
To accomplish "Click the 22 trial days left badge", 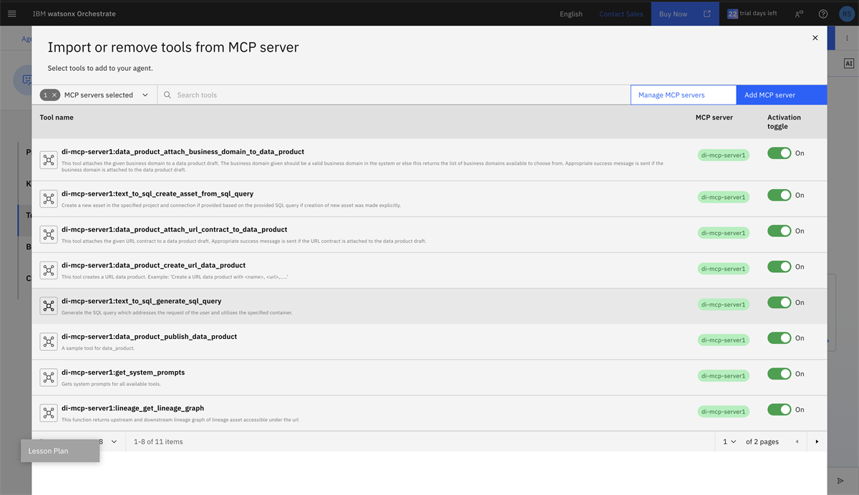I will [x=752, y=14].
